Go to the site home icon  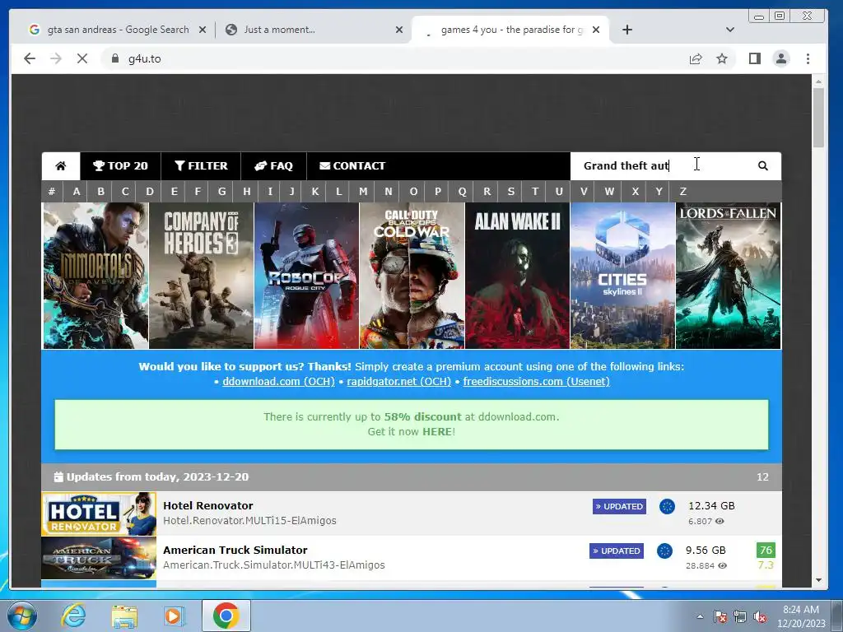61,166
